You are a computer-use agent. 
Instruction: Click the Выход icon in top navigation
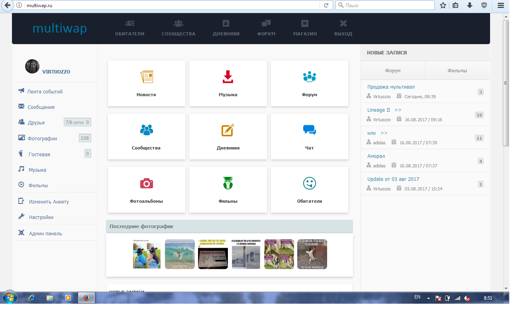point(343,24)
